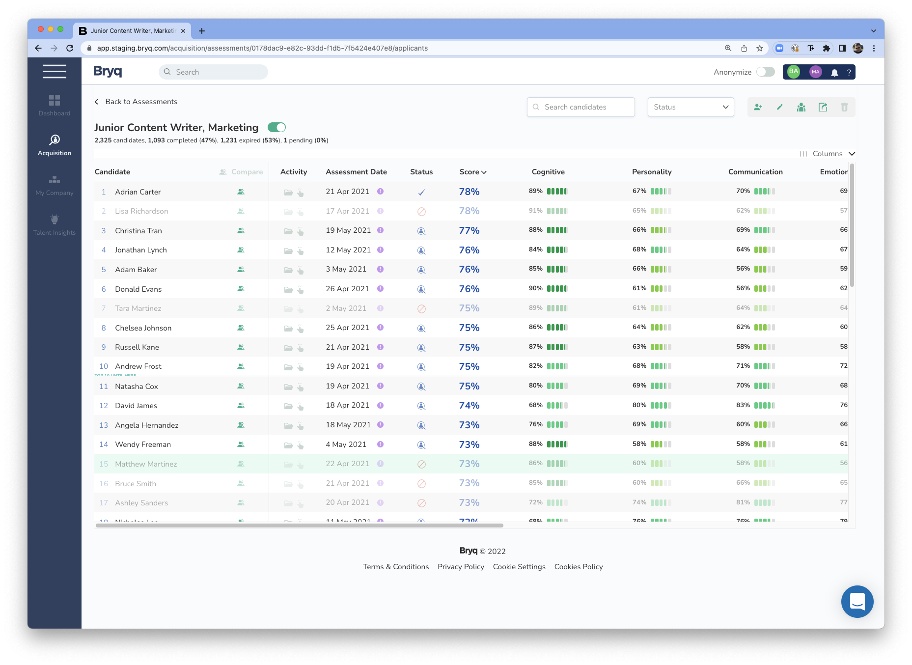
Task: Select Talent Insights in the sidebar
Action: [x=54, y=224]
